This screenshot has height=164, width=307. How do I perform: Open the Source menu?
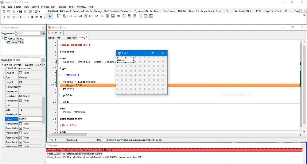pos(35,7)
